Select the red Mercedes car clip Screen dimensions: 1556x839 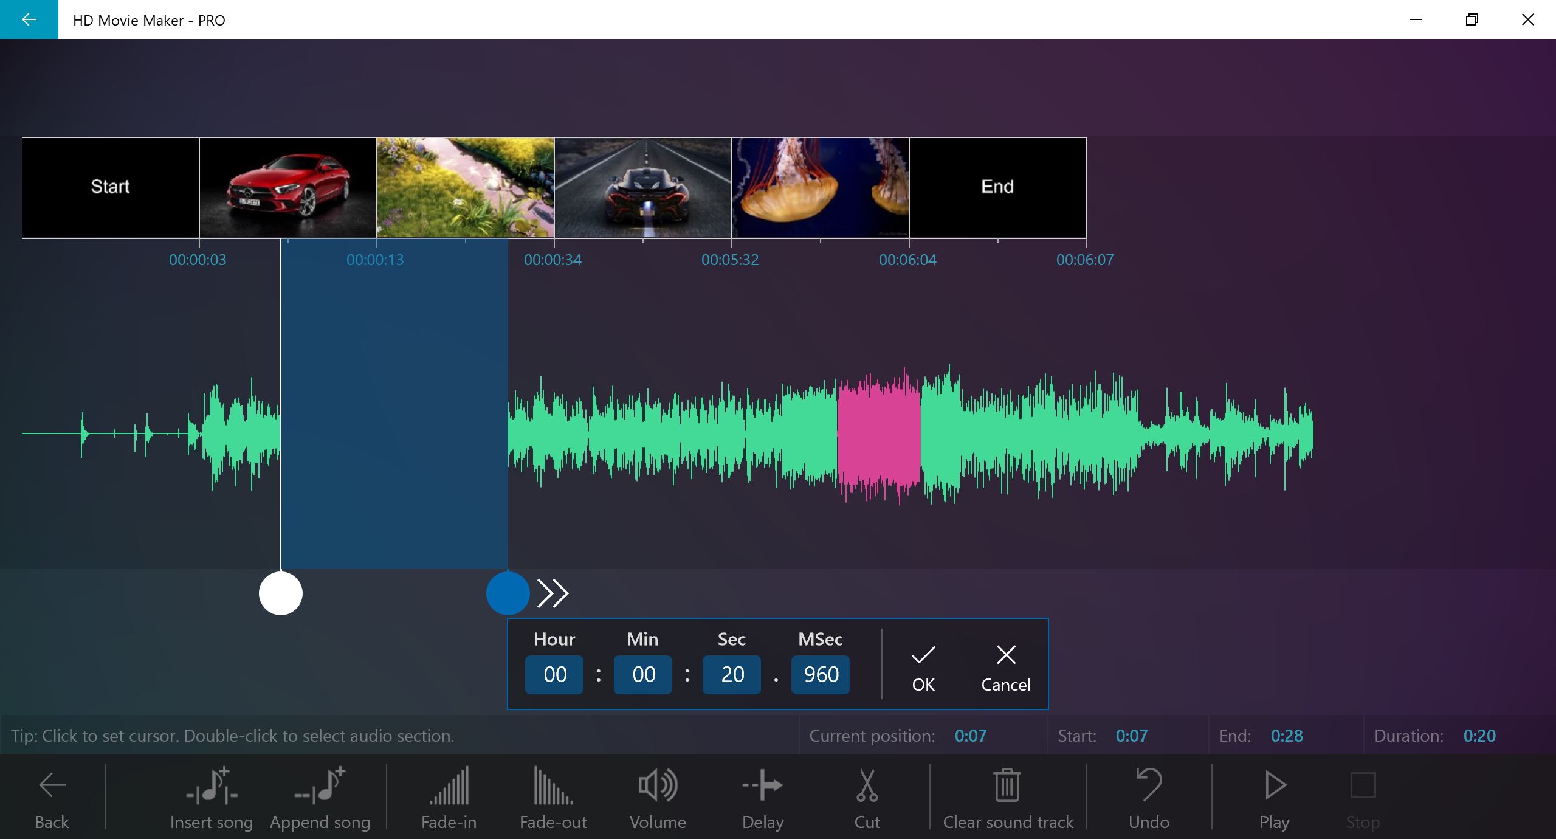pyautogui.click(x=288, y=187)
